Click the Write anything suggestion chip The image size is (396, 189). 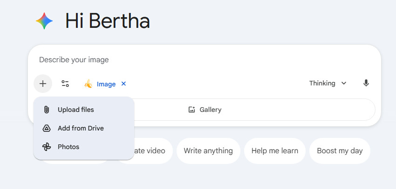click(x=208, y=150)
